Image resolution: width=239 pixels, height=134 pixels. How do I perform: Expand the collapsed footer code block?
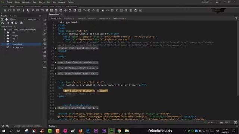(56, 108)
